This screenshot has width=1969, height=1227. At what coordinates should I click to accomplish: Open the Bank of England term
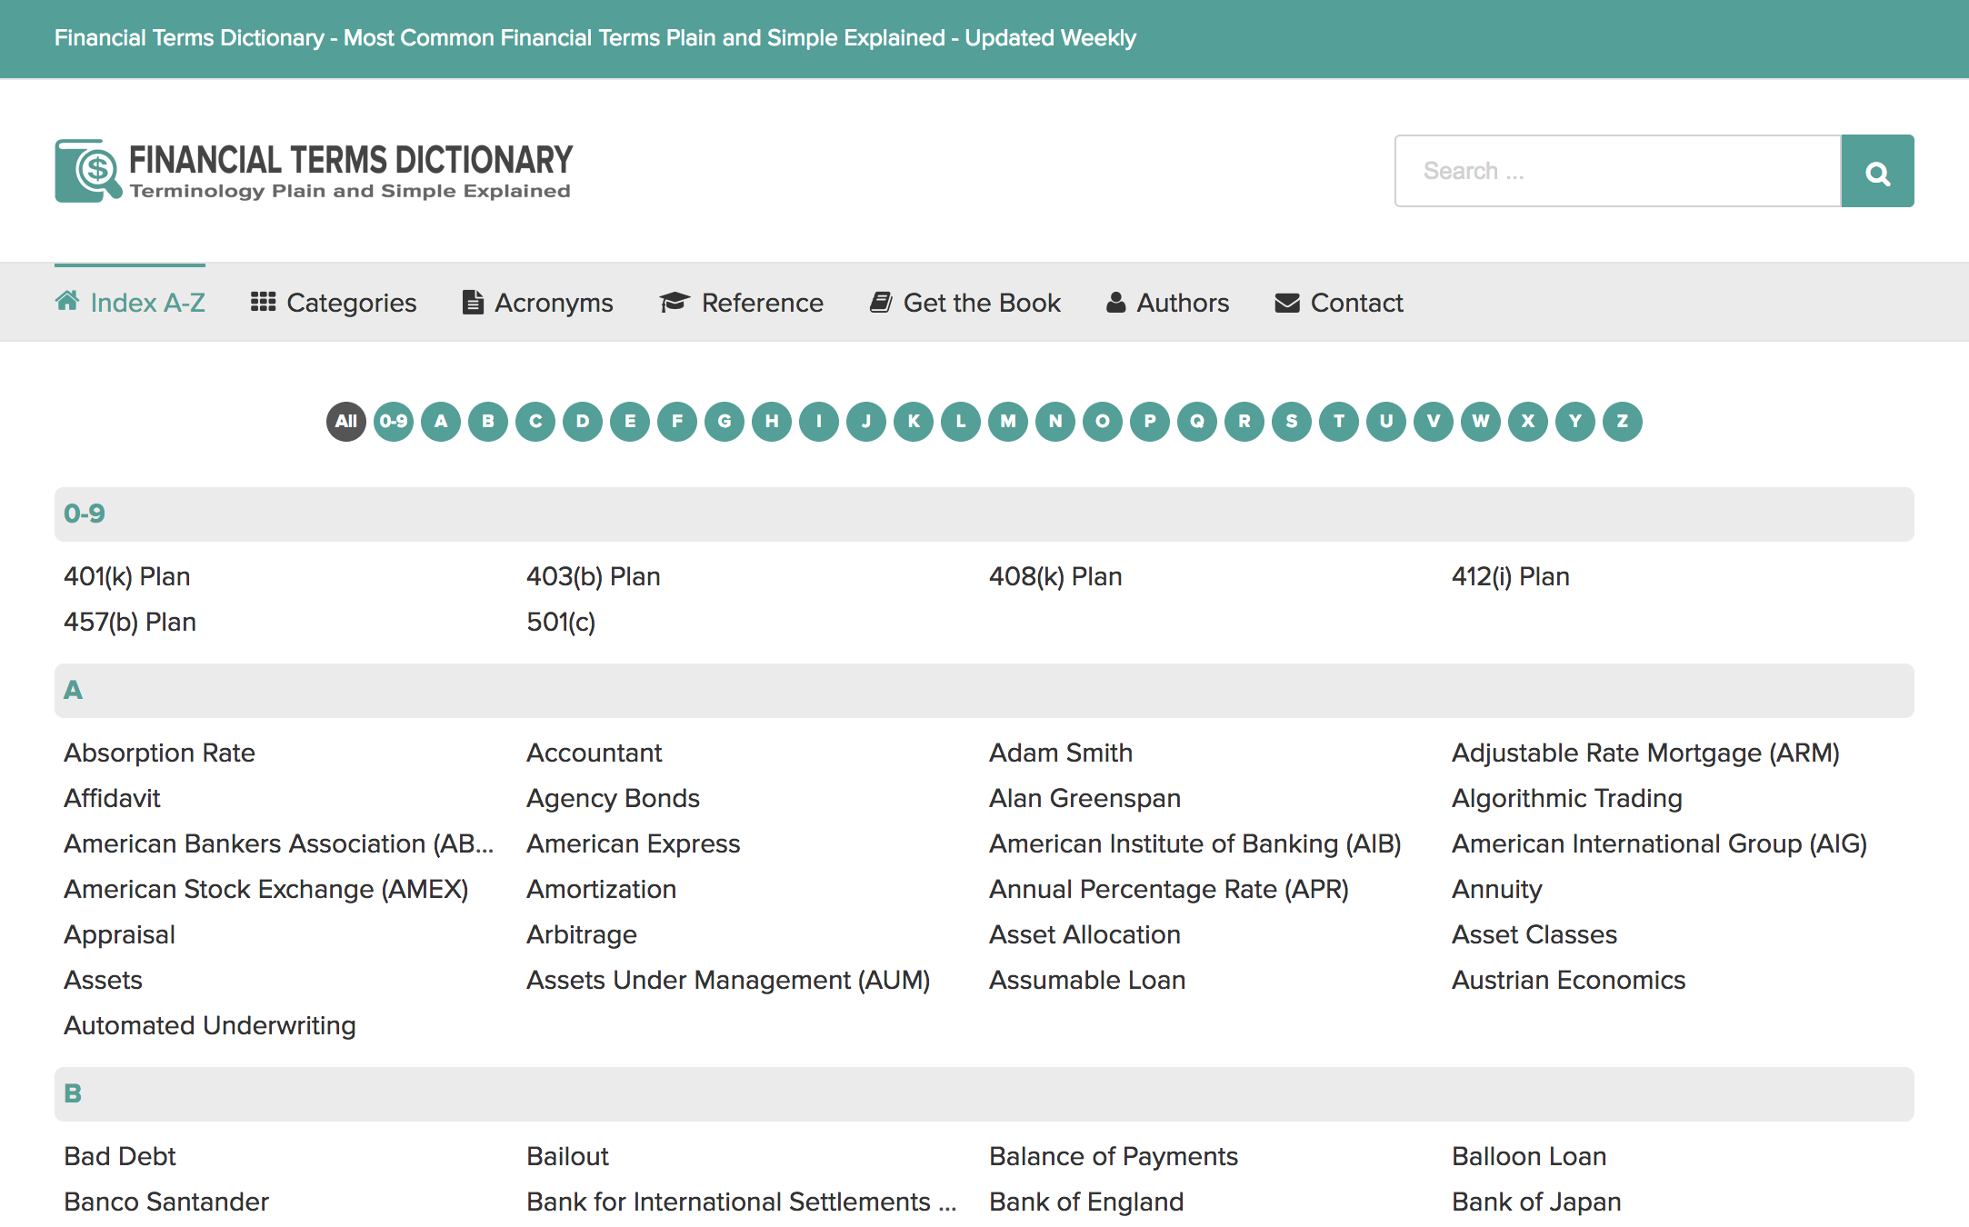pos(1086,1202)
